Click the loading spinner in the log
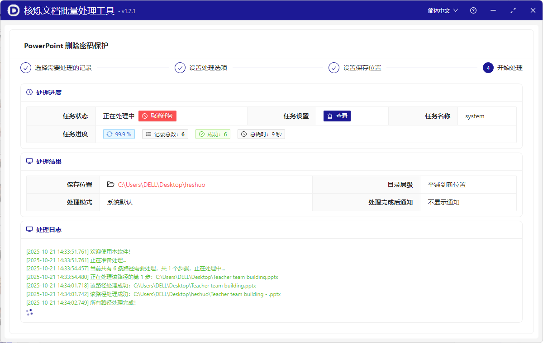 click(29, 312)
